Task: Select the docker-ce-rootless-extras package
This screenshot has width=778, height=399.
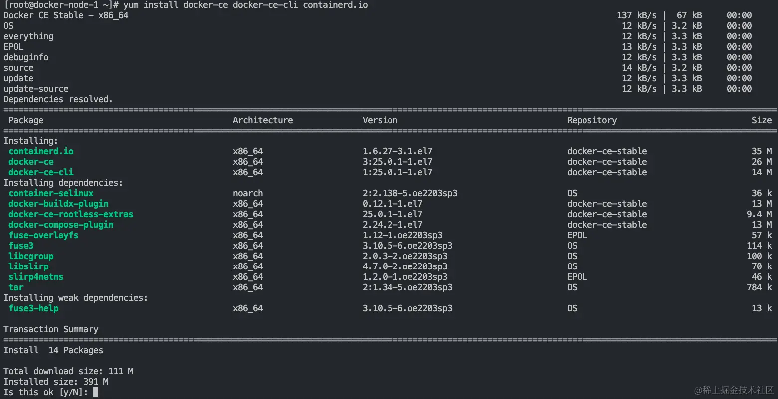Action: tap(70, 214)
